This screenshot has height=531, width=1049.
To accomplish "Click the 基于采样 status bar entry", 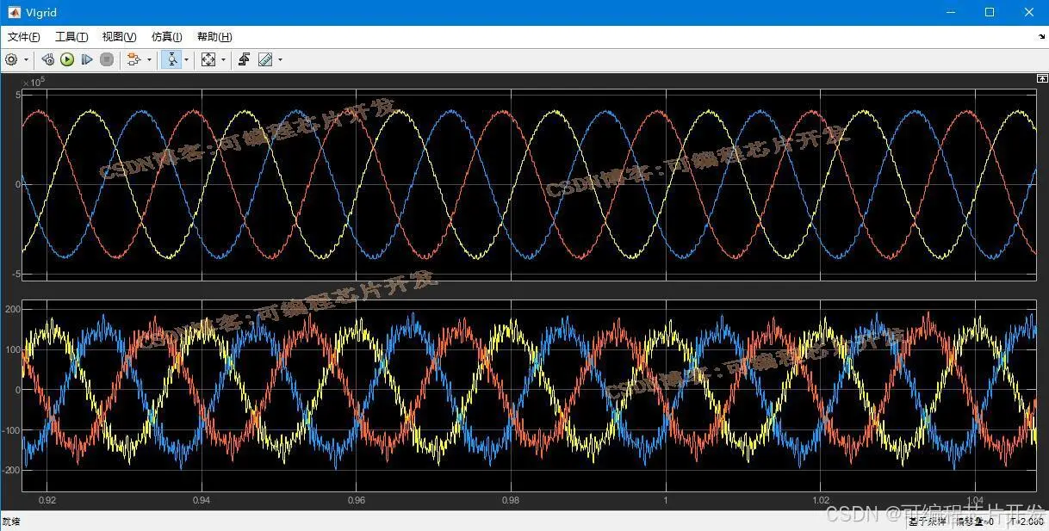I will coord(928,522).
